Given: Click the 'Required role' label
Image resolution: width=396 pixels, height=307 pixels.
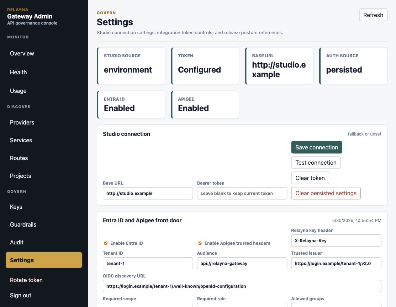Looking at the screenshot, I should point(211,299).
